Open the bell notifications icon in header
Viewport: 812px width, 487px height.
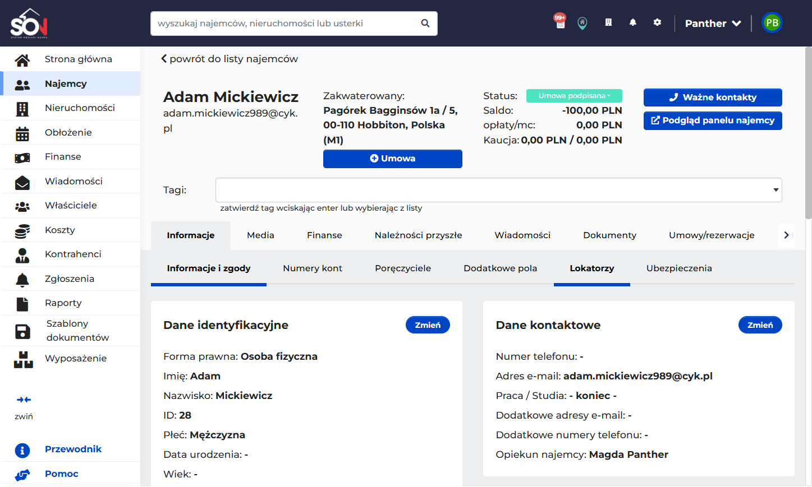click(633, 22)
